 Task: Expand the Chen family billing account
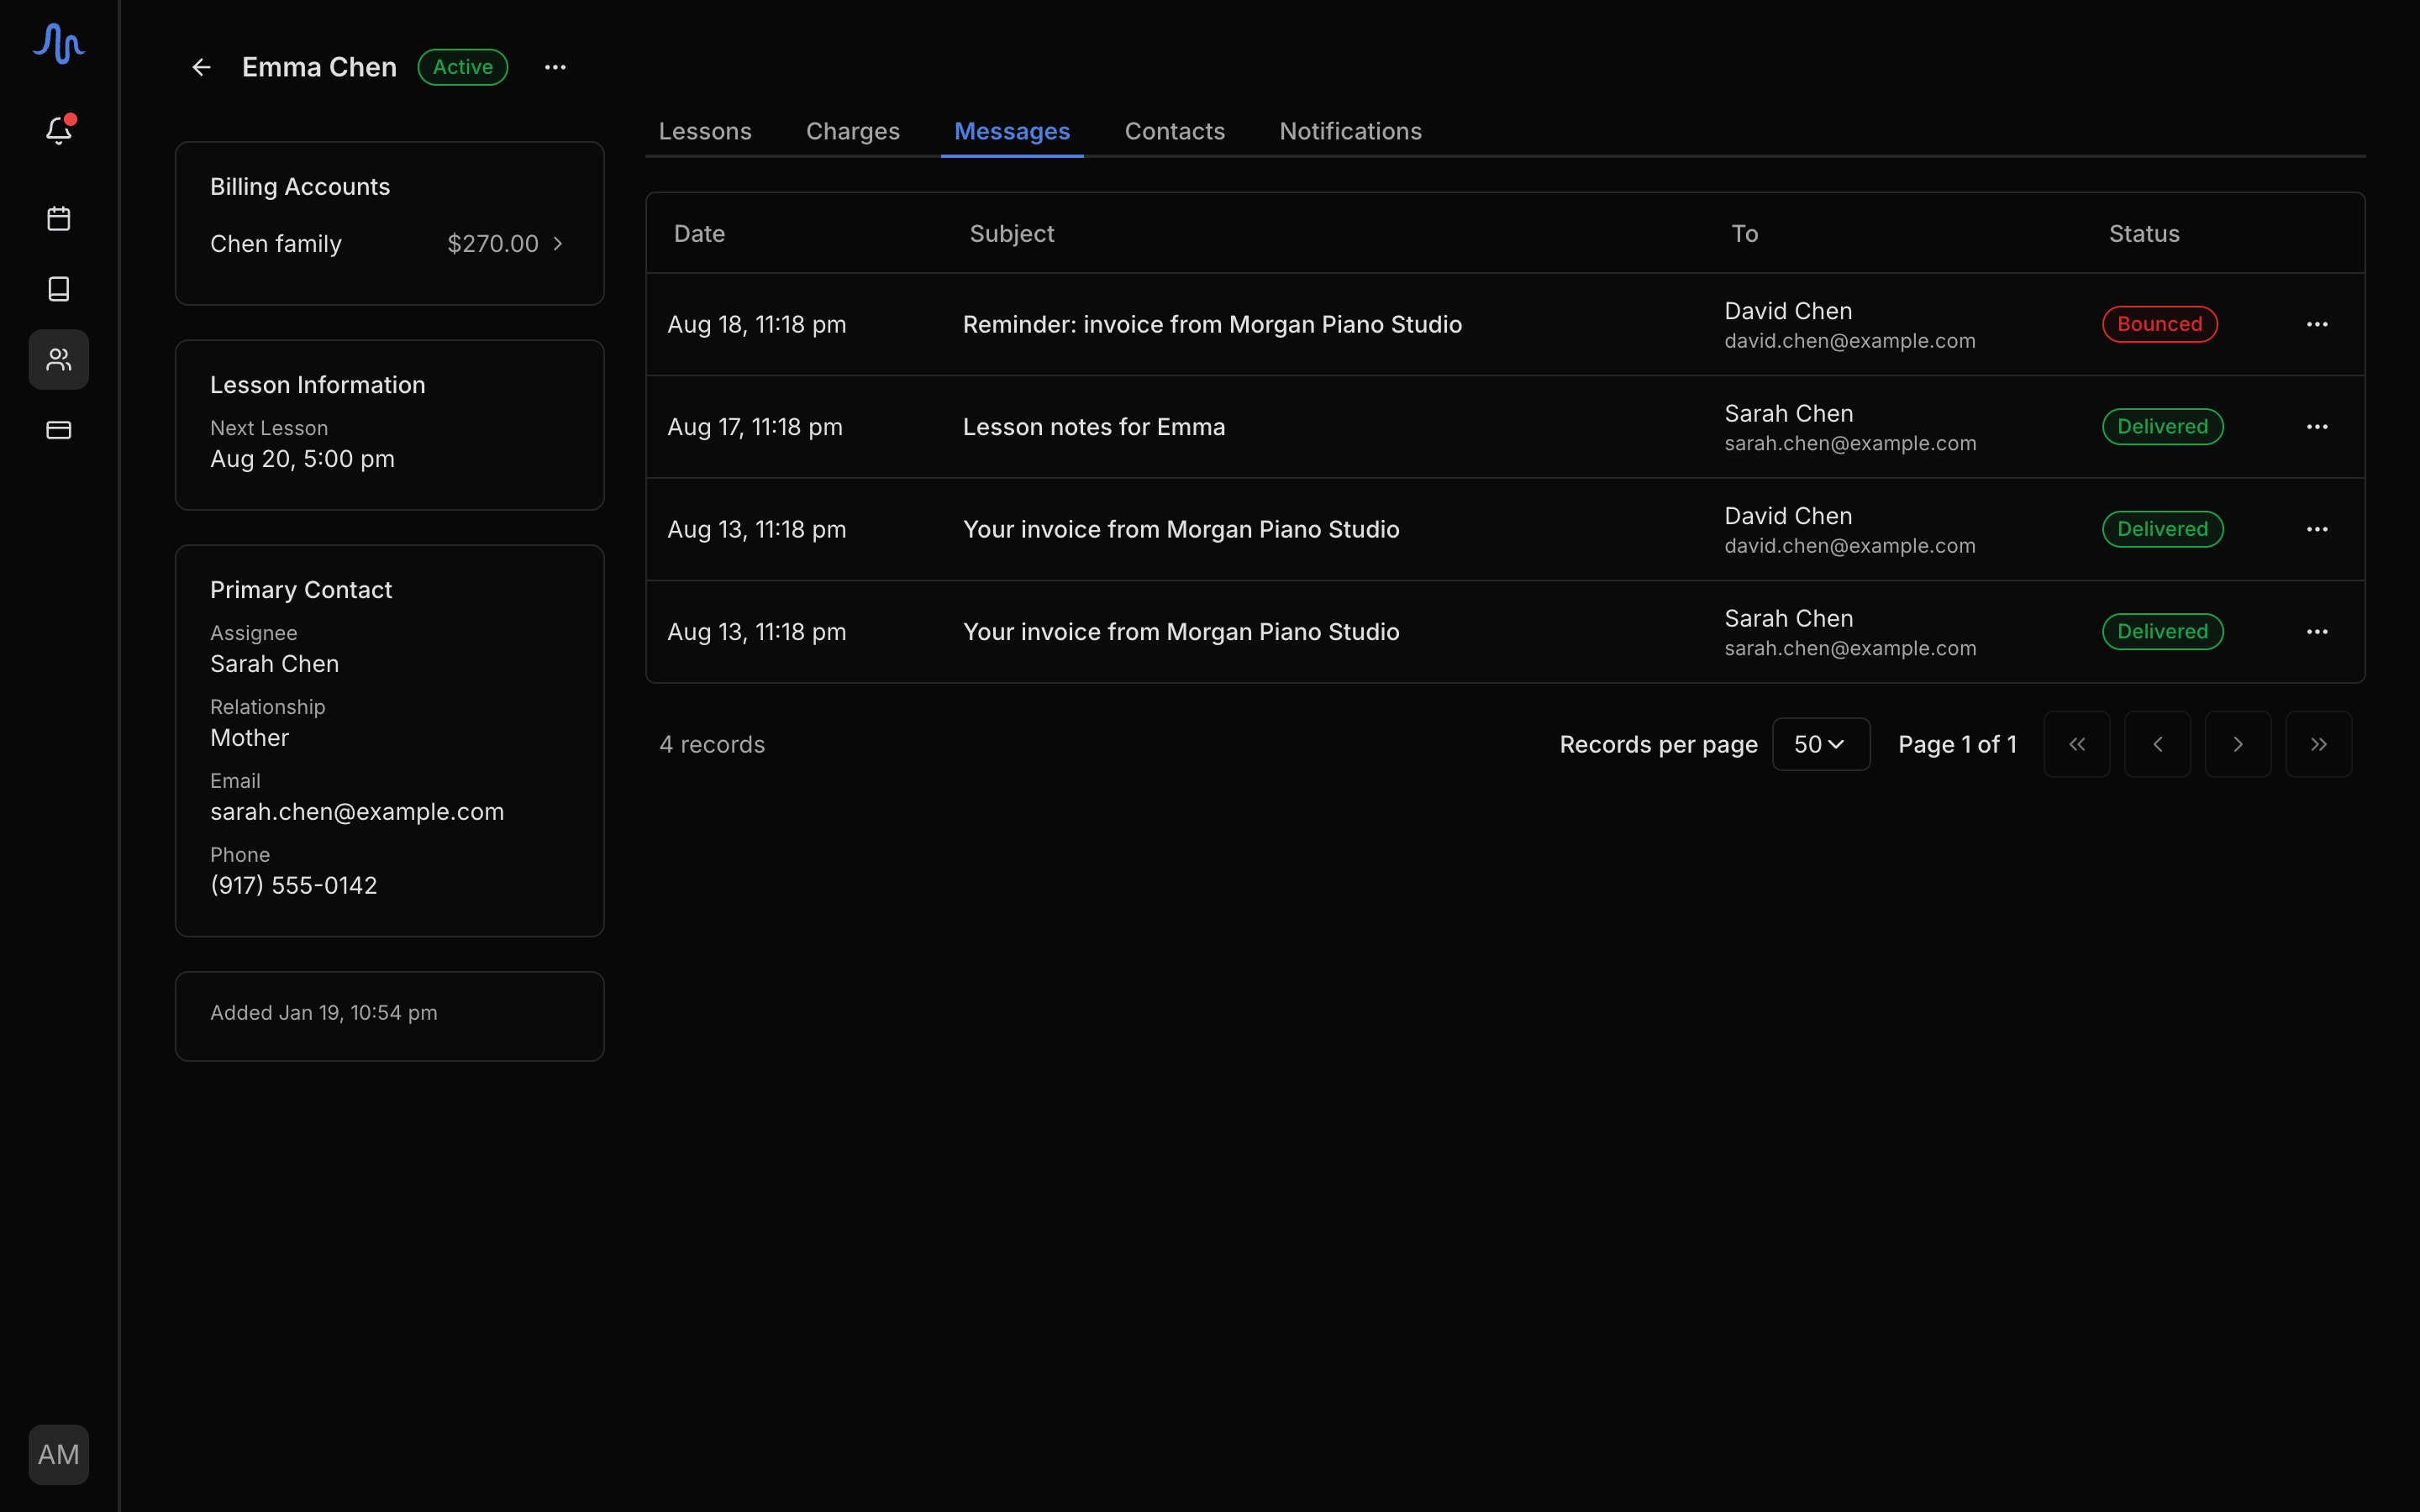coord(388,244)
